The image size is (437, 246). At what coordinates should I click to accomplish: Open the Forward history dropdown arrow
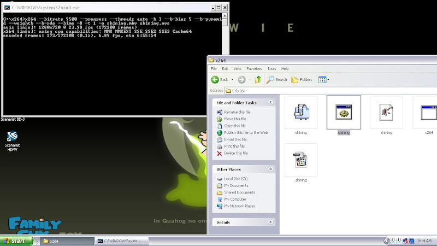[250, 80]
